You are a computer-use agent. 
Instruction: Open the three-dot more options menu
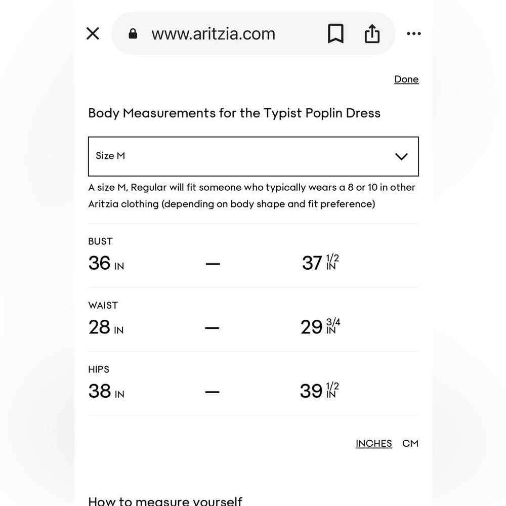(414, 33)
